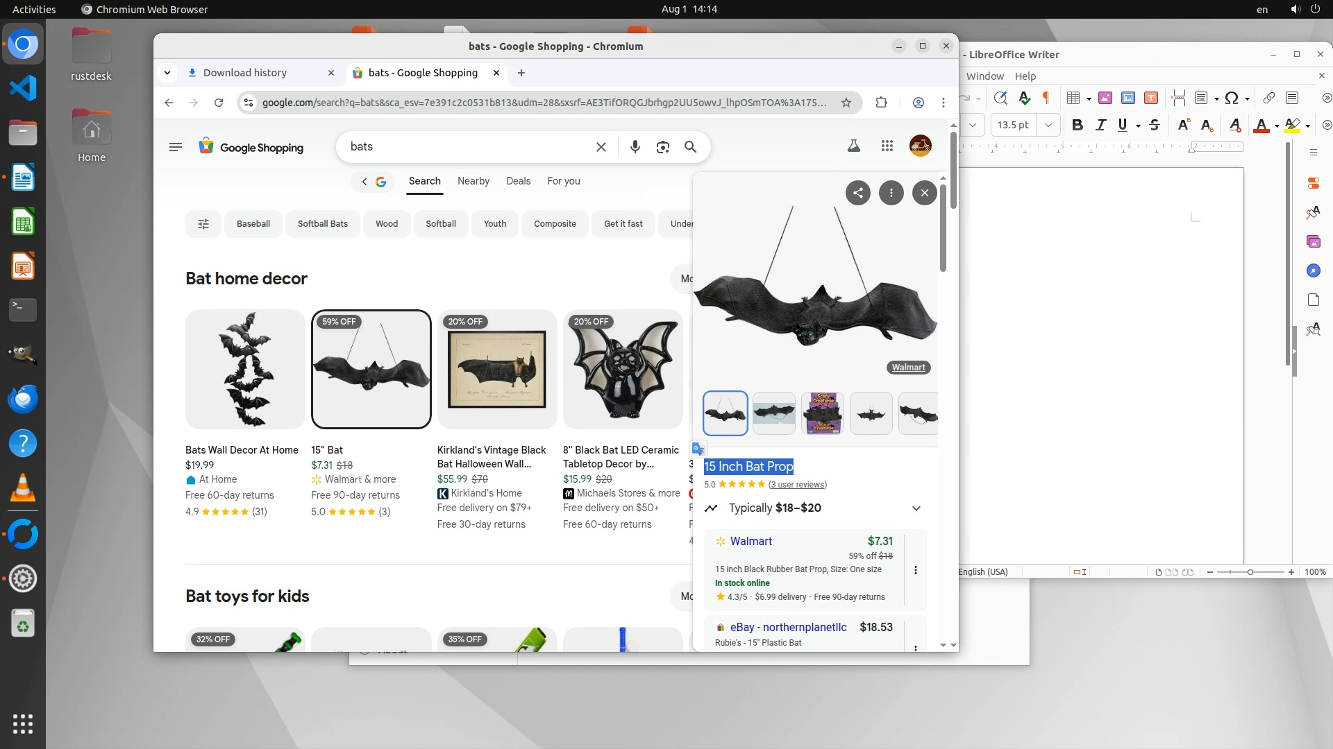Click the microphone voice search icon

point(635,147)
